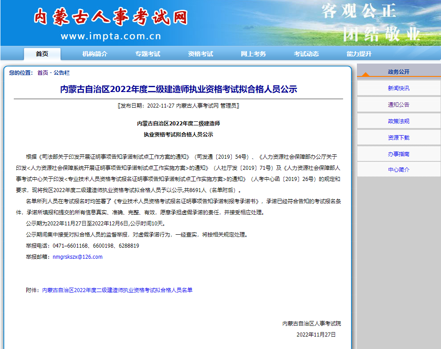Click the 内蒙古人事考试网 site logo
Viewport: 441px width, 349px height.
point(110,17)
